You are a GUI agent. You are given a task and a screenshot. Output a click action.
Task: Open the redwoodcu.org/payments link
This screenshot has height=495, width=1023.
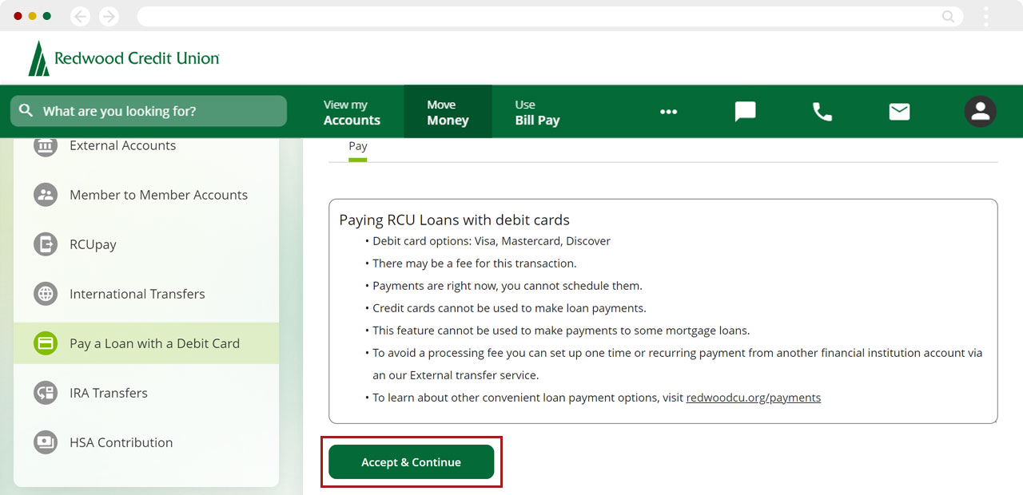tap(753, 398)
